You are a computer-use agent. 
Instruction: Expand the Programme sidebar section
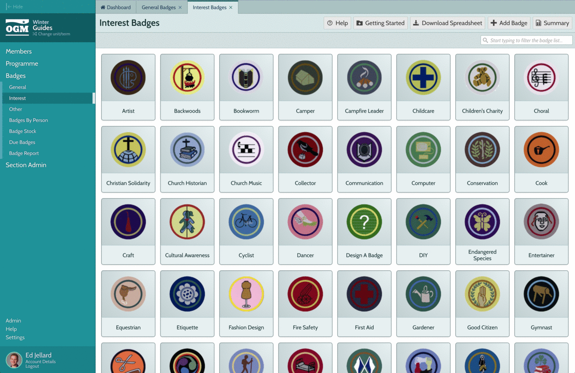(x=22, y=63)
